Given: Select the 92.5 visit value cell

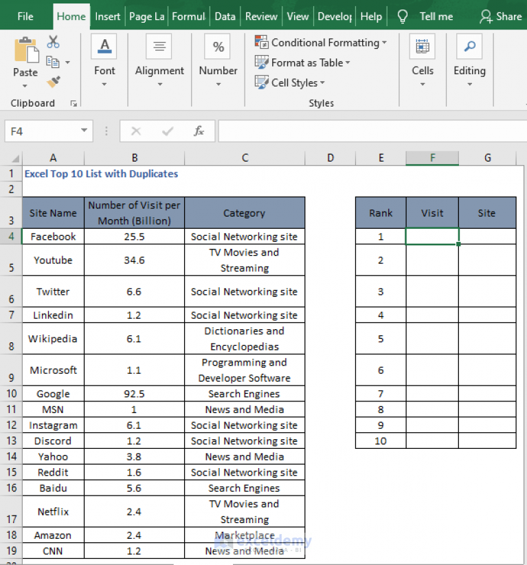Looking at the screenshot, I should 135,393.
